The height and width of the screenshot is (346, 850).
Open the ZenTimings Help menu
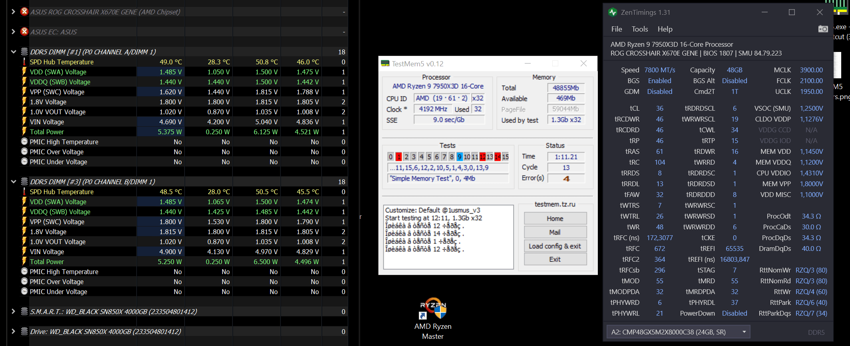(665, 29)
